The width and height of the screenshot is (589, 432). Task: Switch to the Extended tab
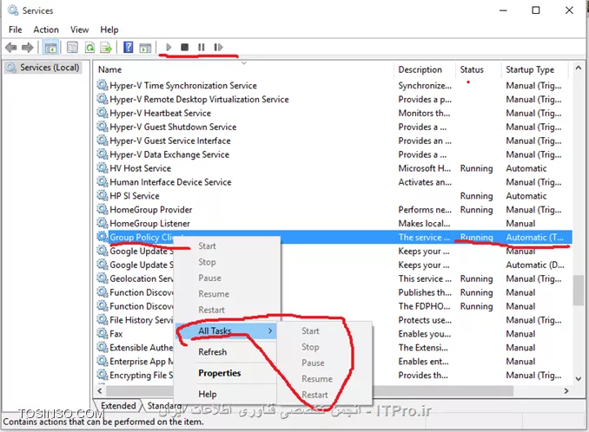(118, 405)
